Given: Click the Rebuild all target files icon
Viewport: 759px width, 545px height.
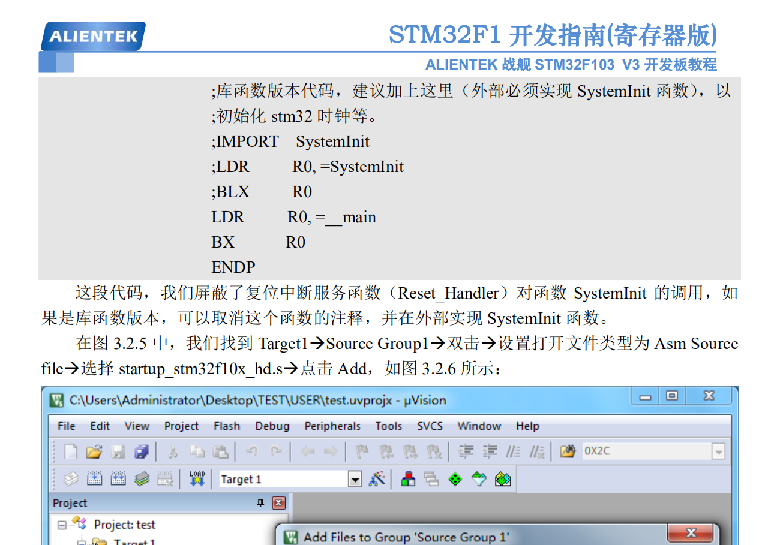Looking at the screenshot, I should (x=118, y=479).
